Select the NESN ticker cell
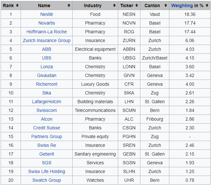Viewport: 211px width, 185px height. click(x=129, y=14)
